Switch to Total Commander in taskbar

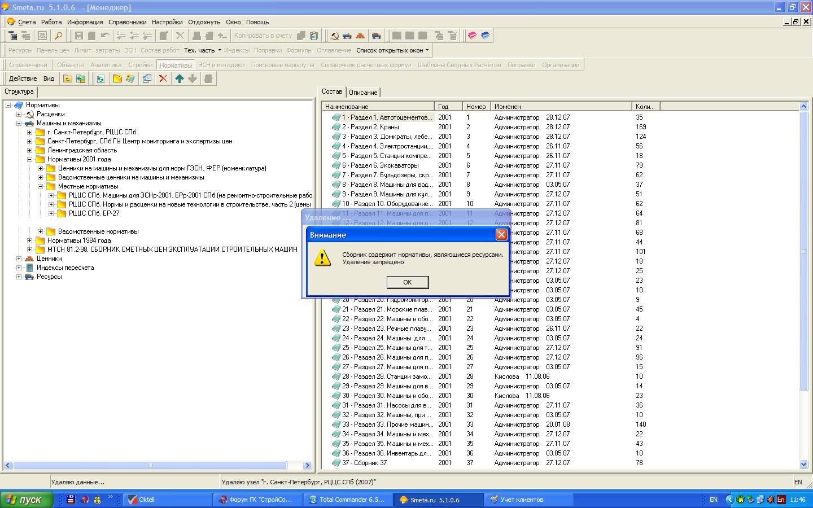coord(349,500)
